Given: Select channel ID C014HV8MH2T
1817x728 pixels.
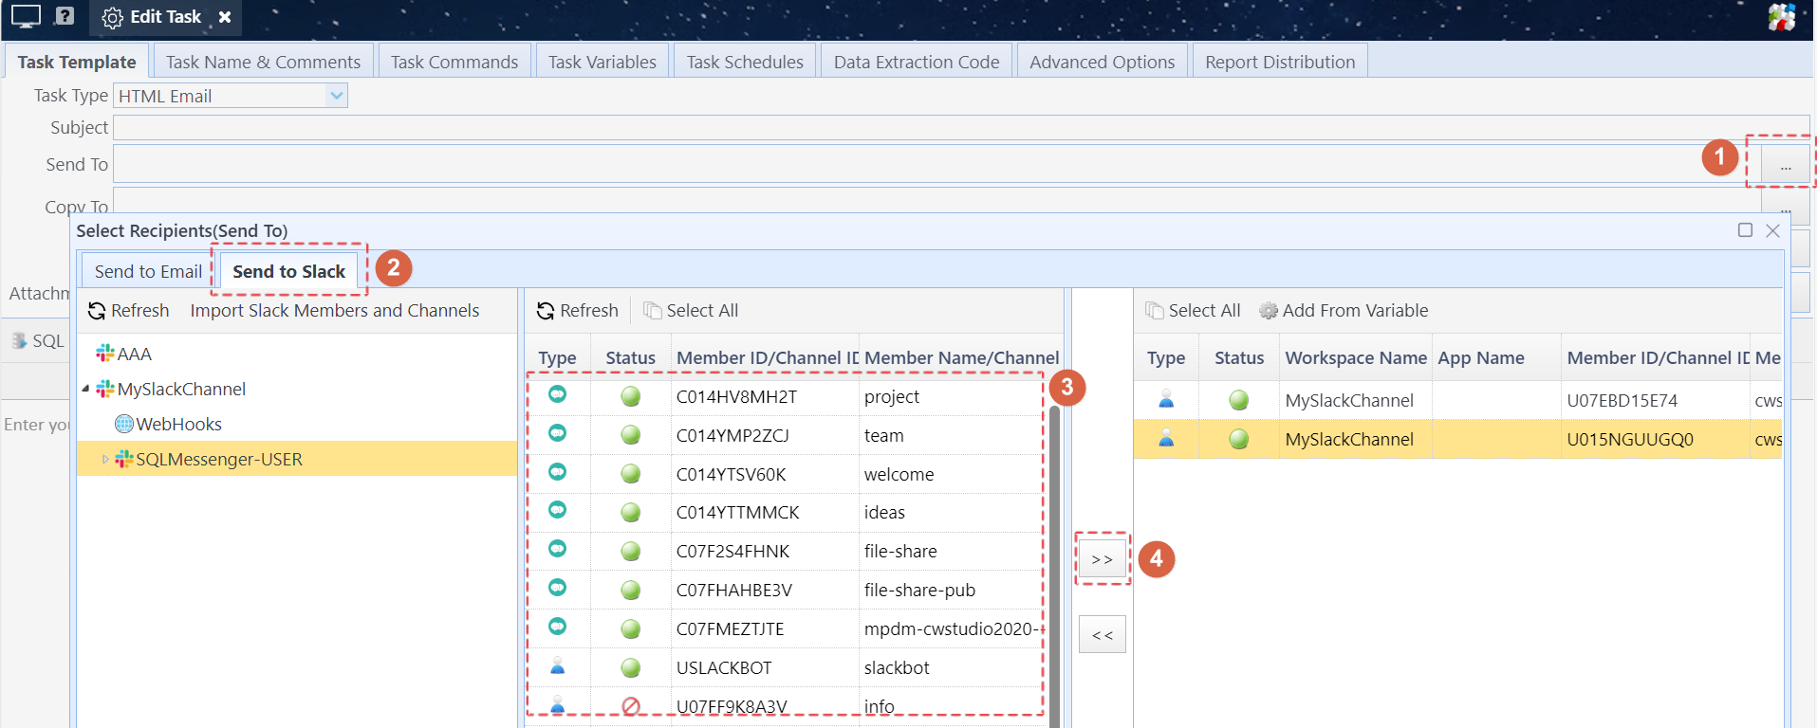Looking at the screenshot, I should pyautogui.click(x=736, y=396).
